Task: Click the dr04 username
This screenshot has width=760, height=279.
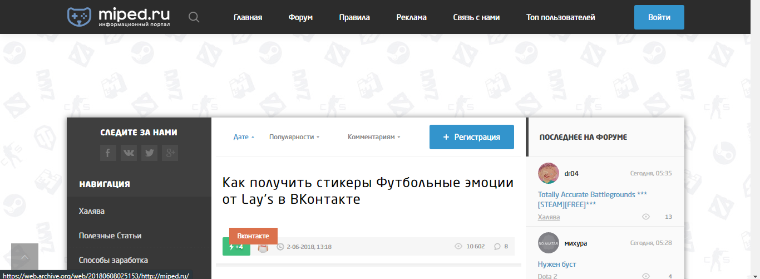Action: pos(571,173)
